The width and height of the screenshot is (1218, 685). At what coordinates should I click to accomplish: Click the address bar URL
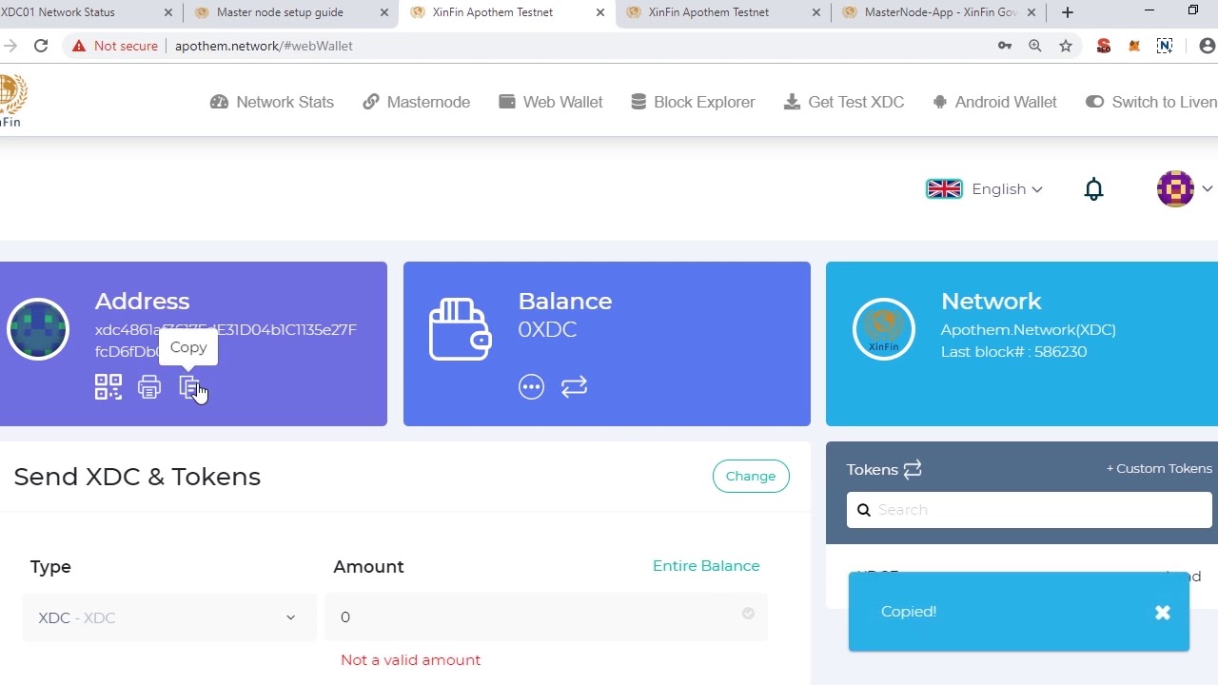pyautogui.click(x=264, y=46)
